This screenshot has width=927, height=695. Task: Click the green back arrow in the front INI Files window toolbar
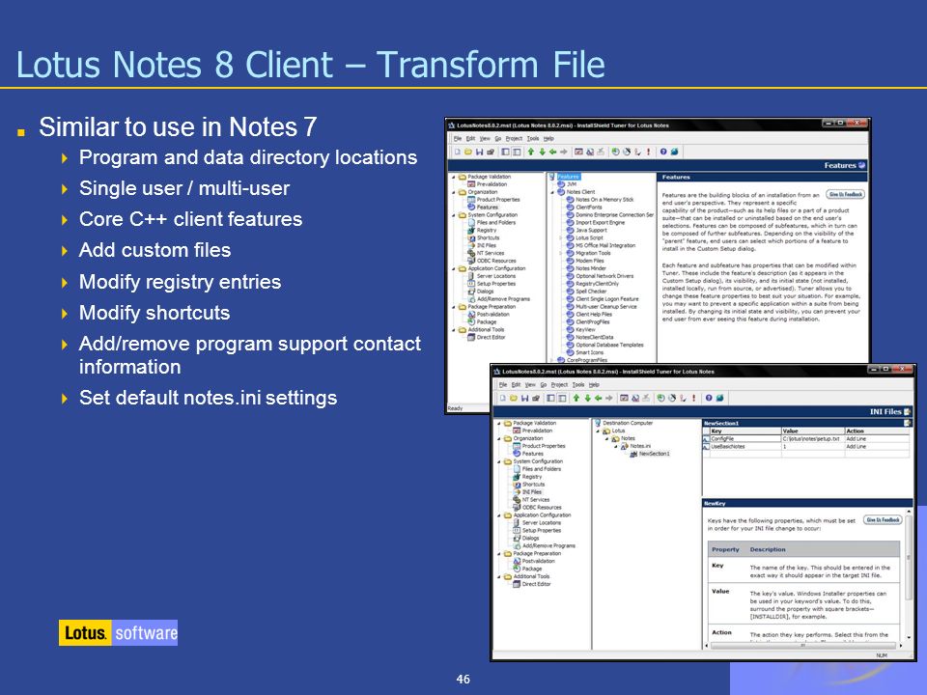point(598,399)
